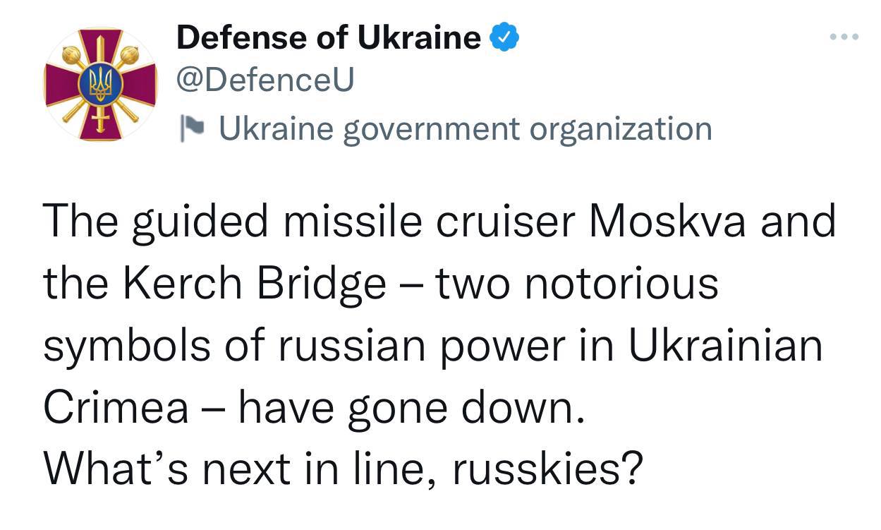Click the phrase two notorious in tweet
The width and height of the screenshot is (881, 530).
pyautogui.click(x=577, y=284)
